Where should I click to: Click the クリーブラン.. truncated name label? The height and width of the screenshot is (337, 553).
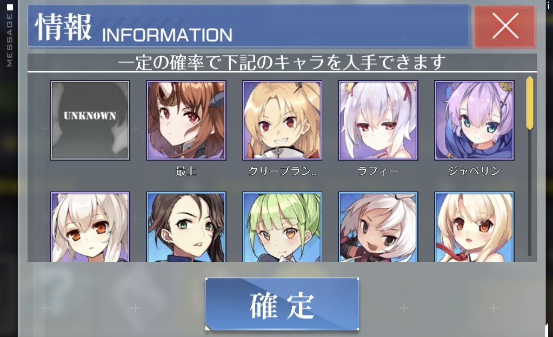click(x=282, y=171)
